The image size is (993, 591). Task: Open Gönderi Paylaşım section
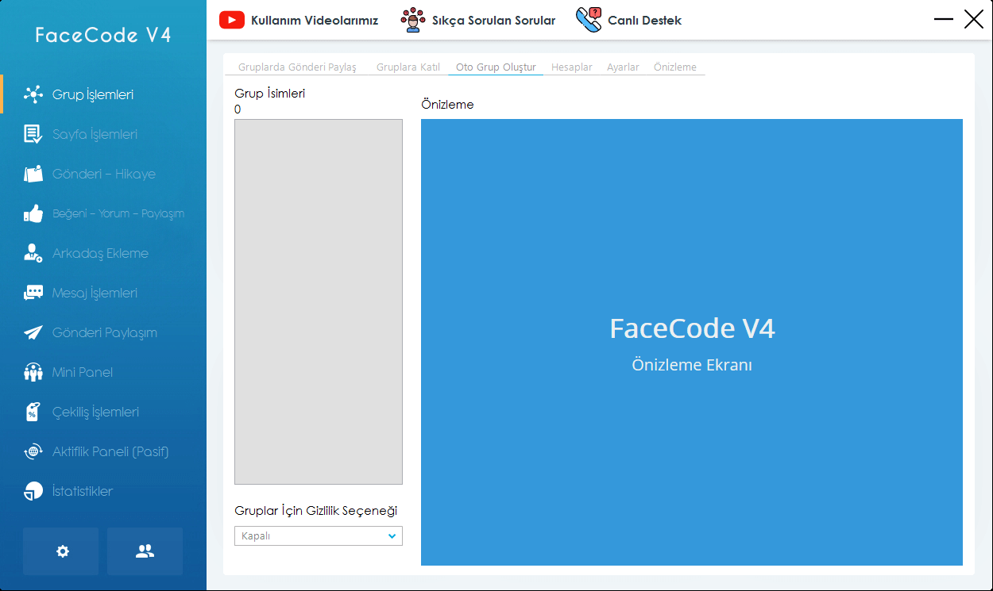(x=103, y=332)
